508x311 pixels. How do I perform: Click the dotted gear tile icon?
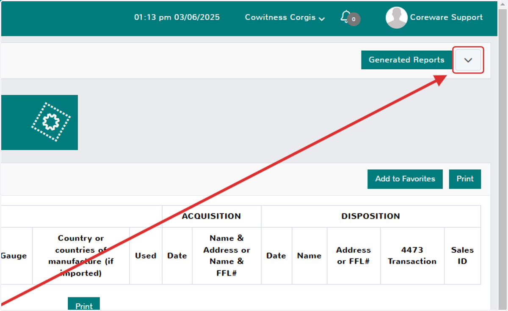point(51,122)
